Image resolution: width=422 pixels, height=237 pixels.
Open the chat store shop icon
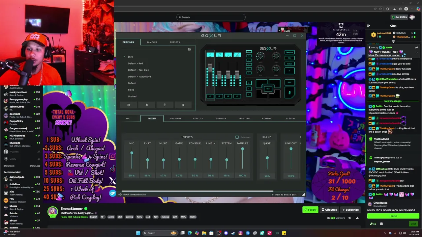[x=381, y=224]
